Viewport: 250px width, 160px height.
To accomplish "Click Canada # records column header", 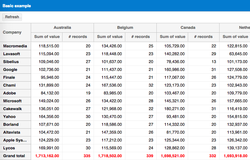I will click(204, 37).
